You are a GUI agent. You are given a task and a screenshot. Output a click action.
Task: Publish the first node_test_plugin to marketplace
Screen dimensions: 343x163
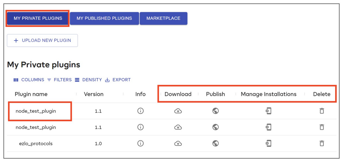[215, 111]
